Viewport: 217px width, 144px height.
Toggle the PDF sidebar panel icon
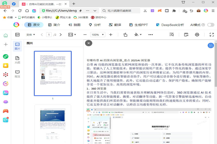click(17, 35)
